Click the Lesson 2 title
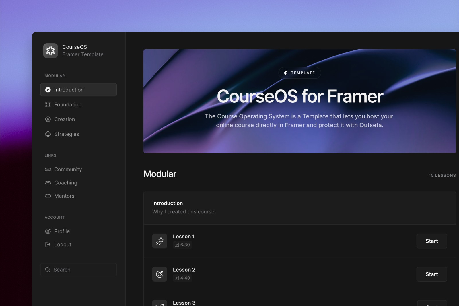 [184, 270]
